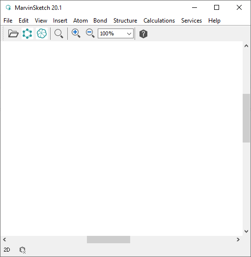Click the status bar structure icon with x
This screenshot has width=251, height=257.
coord(23,250)
